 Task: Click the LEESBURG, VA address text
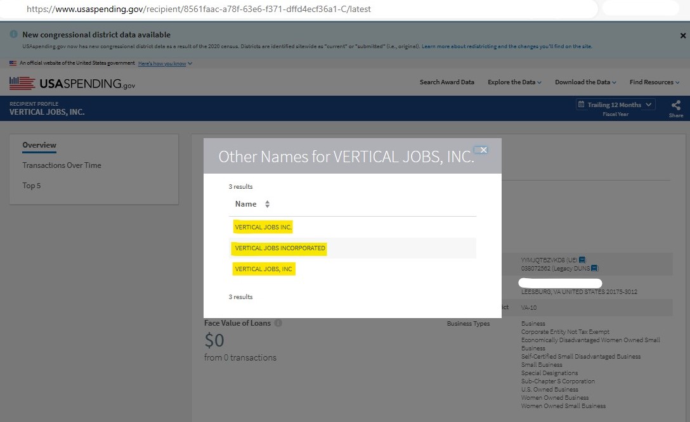[579, 292]
